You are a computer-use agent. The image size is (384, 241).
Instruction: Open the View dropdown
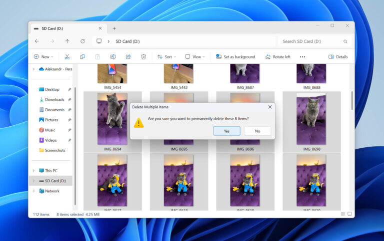195,57
